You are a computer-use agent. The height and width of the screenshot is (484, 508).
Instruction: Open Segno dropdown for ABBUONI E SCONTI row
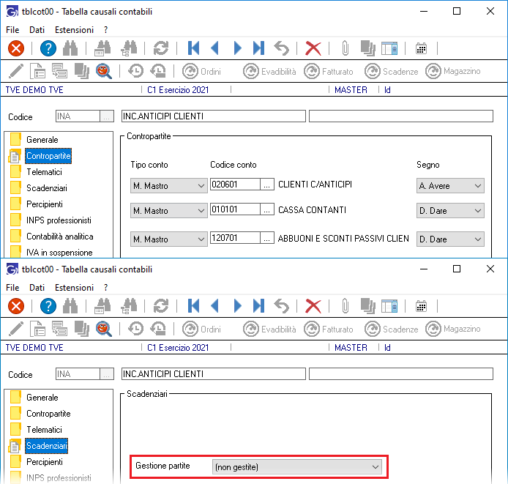(x=450, y=239)
